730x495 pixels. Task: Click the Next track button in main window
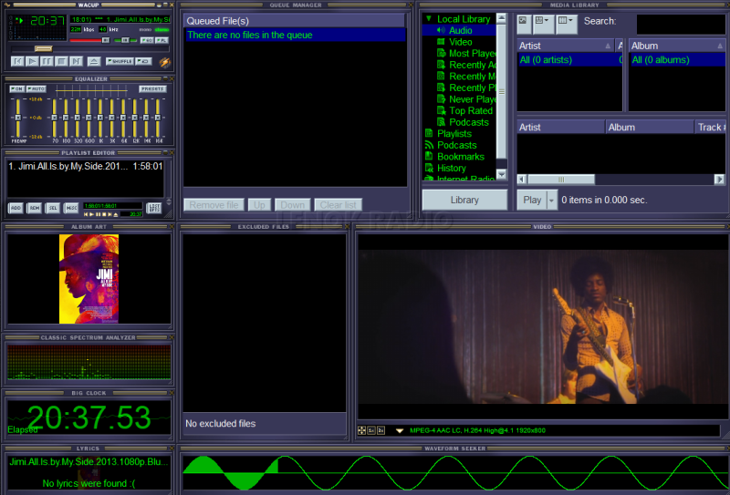[x=76, y=61]
